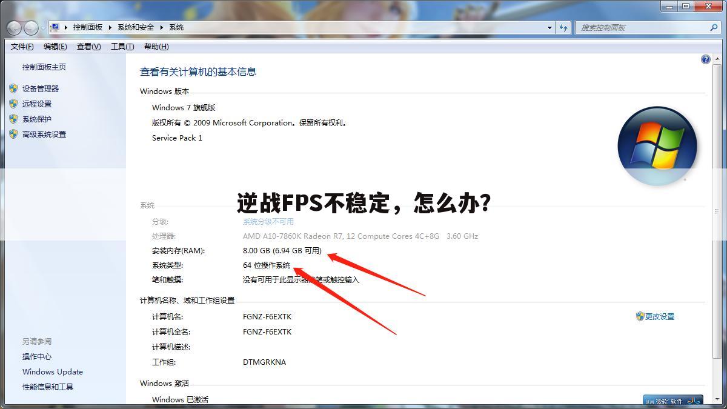Click the 更改设置 link
The height and width of the screenshot is (409, 727).
(660, 316)
